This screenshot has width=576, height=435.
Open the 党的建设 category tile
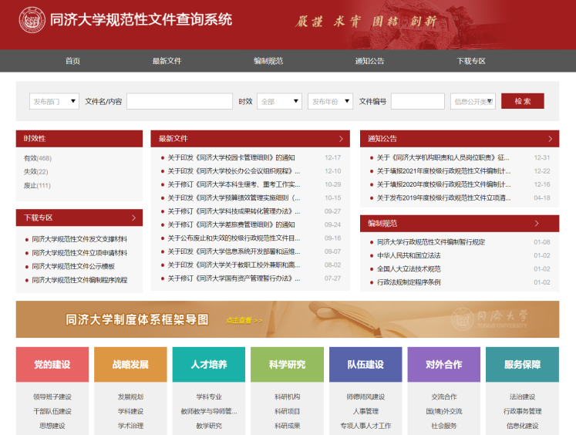tap(52, 365)
